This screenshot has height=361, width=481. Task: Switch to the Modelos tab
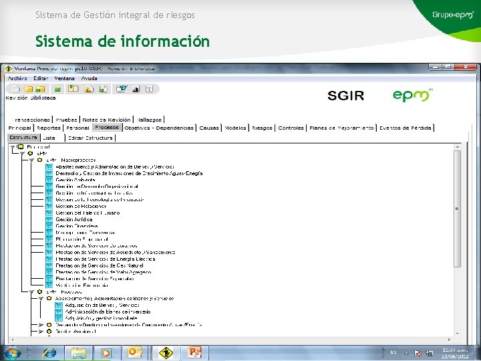coord(235,128)
